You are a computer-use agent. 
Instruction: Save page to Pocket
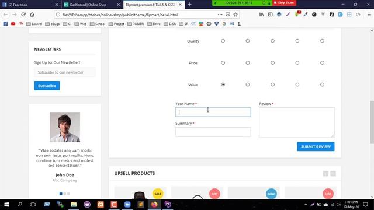pyautogui.click(x=228, y=15)
